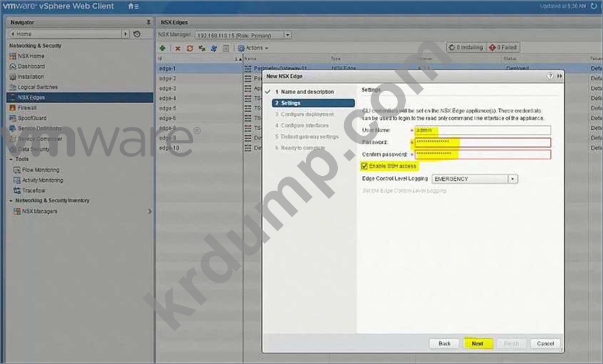This screenshot has height=364, width=603.
Task: Go to step 1 Name and description
Action: [x=307, y=92]
